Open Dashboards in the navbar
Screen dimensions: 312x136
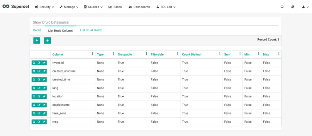(x=139, y=7)
